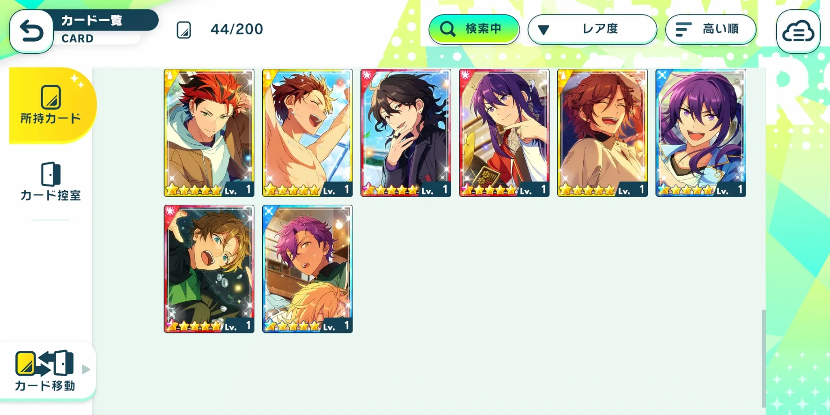Click the card count icon beside 44/200
Viewport: 830px width, 415px height.
184,30
